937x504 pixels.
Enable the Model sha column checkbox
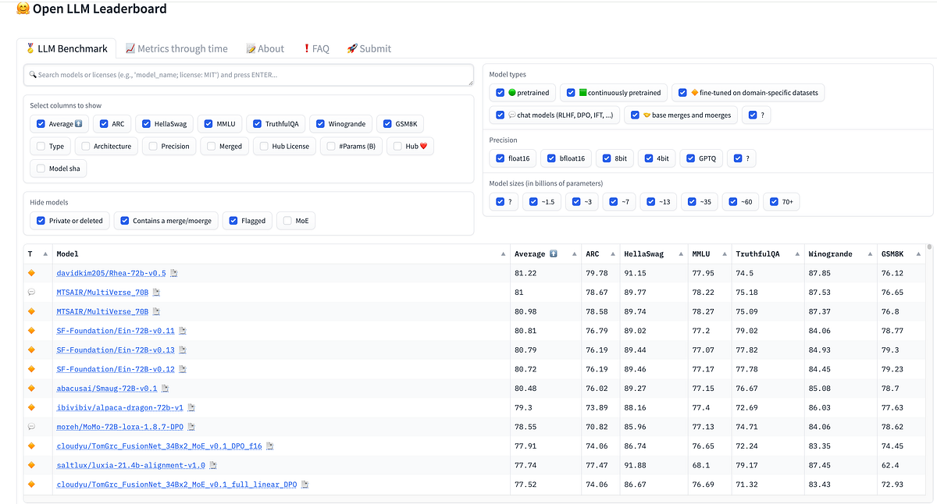41,168
